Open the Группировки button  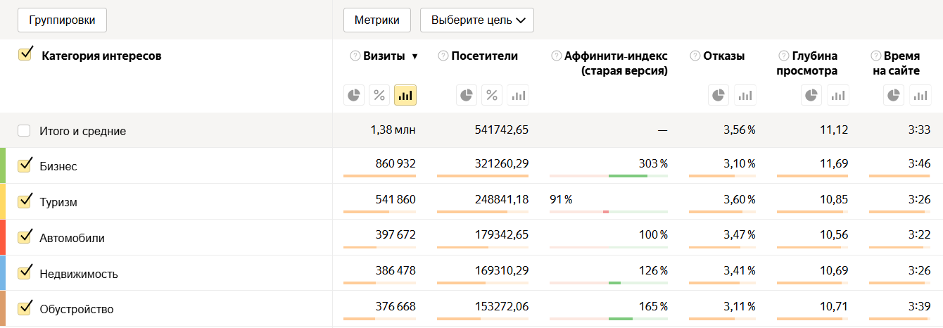pyautogui.click(x=62, y=20)
